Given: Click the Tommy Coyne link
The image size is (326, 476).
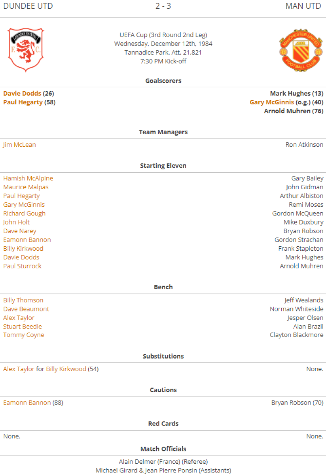Looking at the screenshot, I should pyautogui.click(x=24, y=335).
